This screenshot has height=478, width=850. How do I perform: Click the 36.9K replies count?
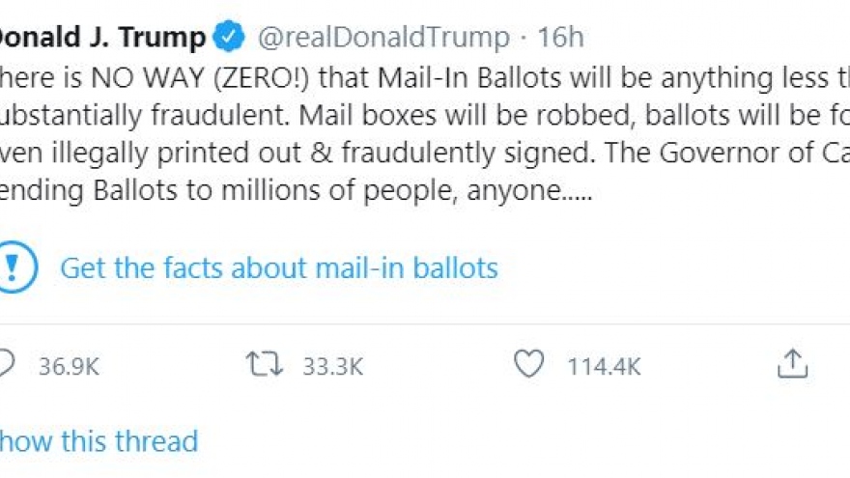tap(69, 366)
